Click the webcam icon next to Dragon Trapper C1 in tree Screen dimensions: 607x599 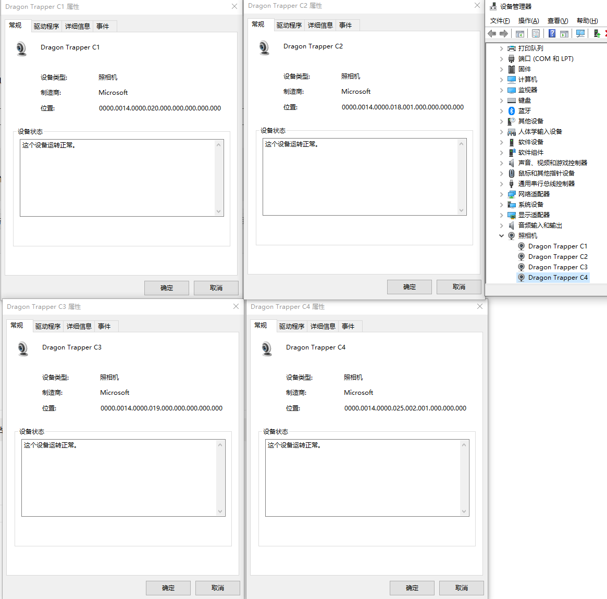tap(522, 246)
